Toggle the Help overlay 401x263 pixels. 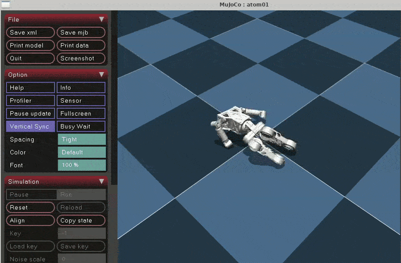coord(30,88)
